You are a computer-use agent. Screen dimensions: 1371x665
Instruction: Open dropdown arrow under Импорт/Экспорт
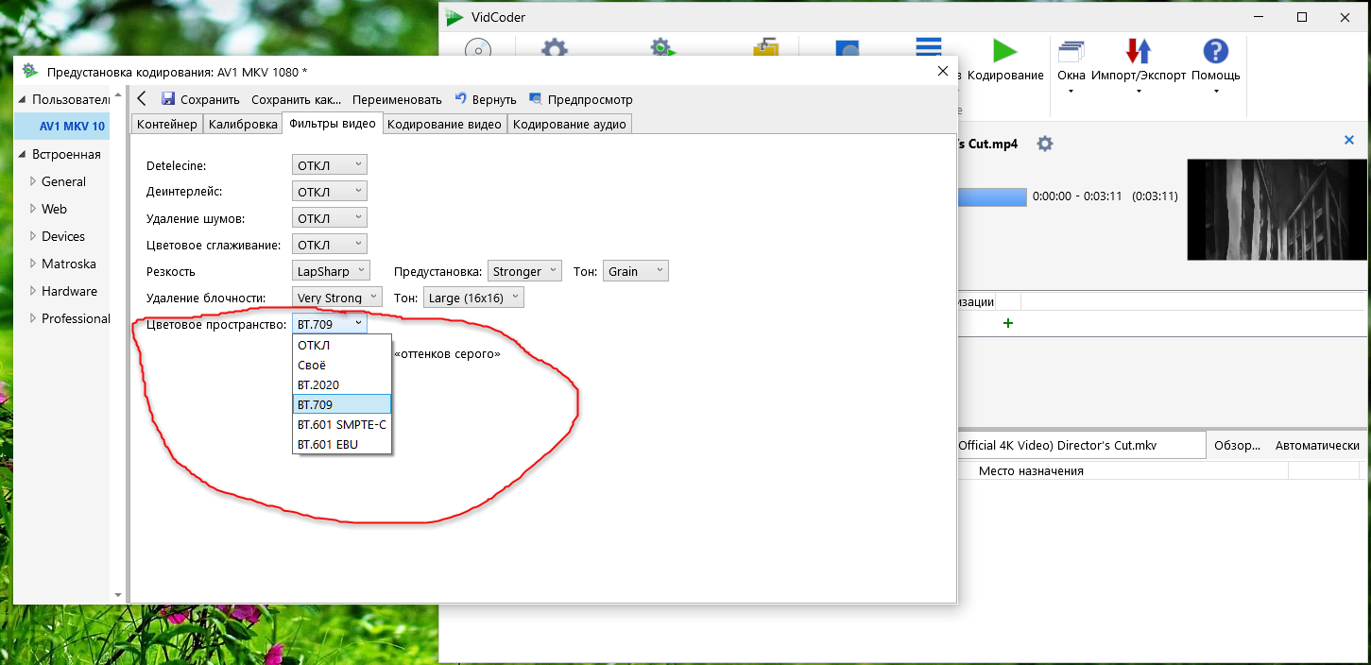tap(1139, 92)
